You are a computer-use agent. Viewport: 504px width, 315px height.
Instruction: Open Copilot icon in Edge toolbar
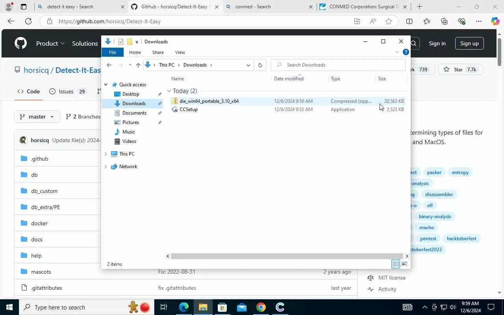pos(495,21)
